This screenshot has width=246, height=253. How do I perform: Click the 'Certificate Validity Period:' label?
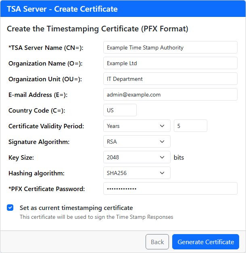[46, 126]
